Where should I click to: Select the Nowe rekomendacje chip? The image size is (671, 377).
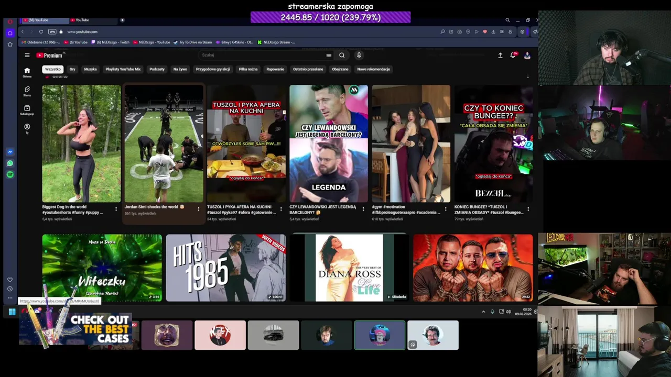point(373,69)
